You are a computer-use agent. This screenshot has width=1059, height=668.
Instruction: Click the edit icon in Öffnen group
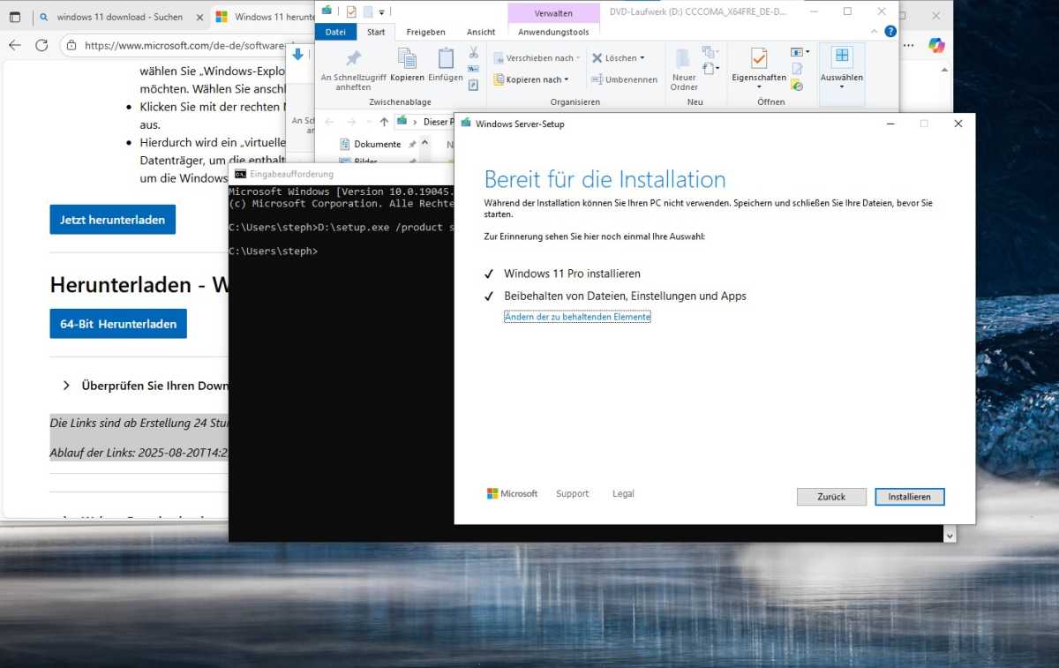click(x=797, y=69)
